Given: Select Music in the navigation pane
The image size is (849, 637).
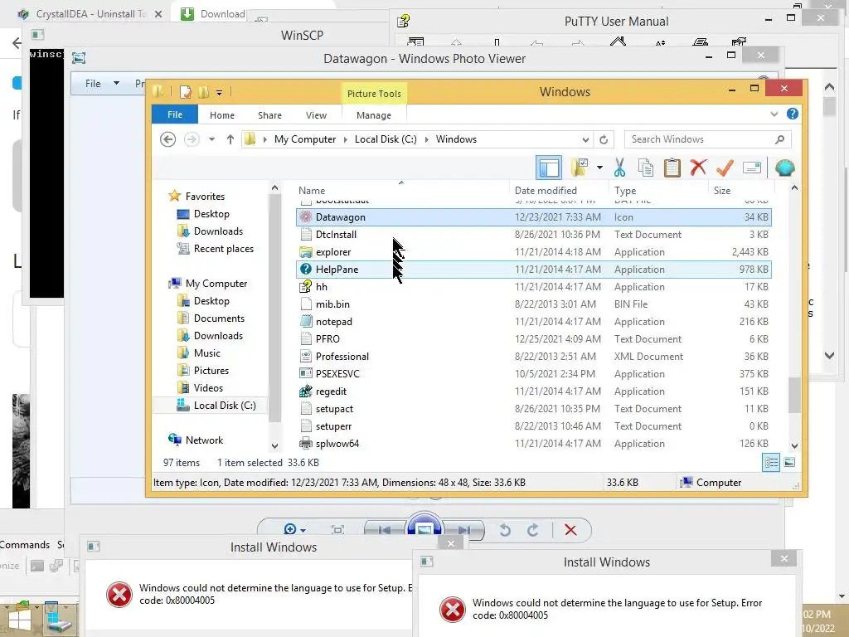Looking at the screenshot, I should (207, 353).
